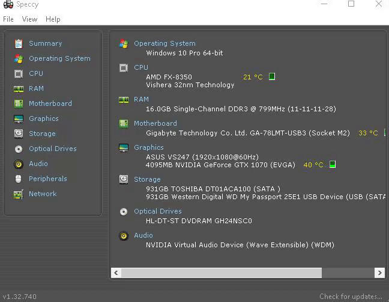
Task: Go to the CPU section in sidebar
Action: pos(36,73)
